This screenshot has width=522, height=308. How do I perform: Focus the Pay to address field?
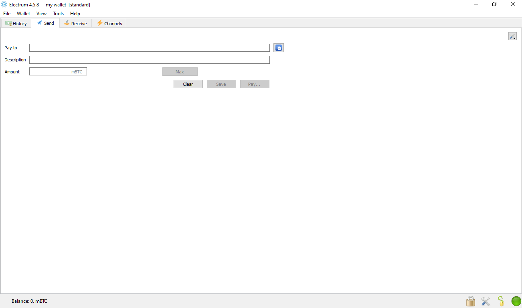[x=149, y=48]
